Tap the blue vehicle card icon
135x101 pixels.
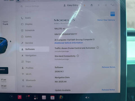(112, 14)
